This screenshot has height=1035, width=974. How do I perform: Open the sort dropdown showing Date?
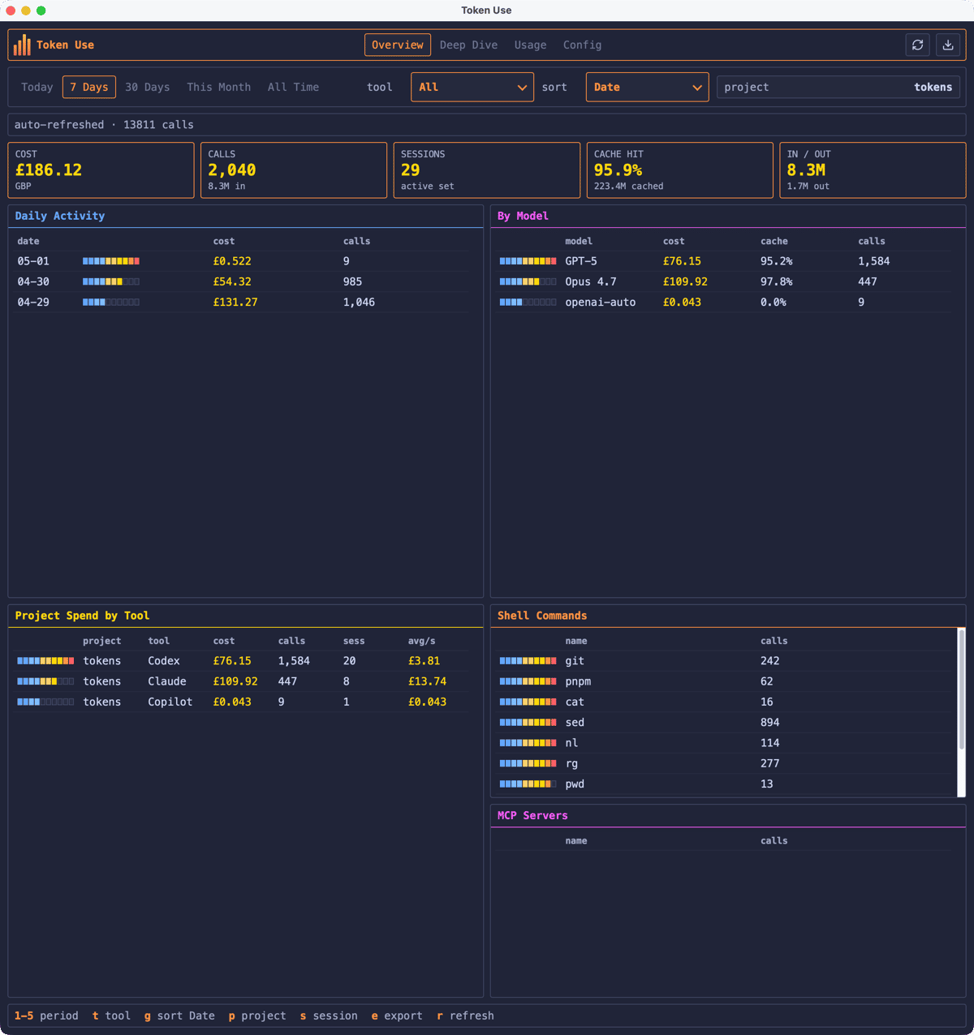point(647,87)
